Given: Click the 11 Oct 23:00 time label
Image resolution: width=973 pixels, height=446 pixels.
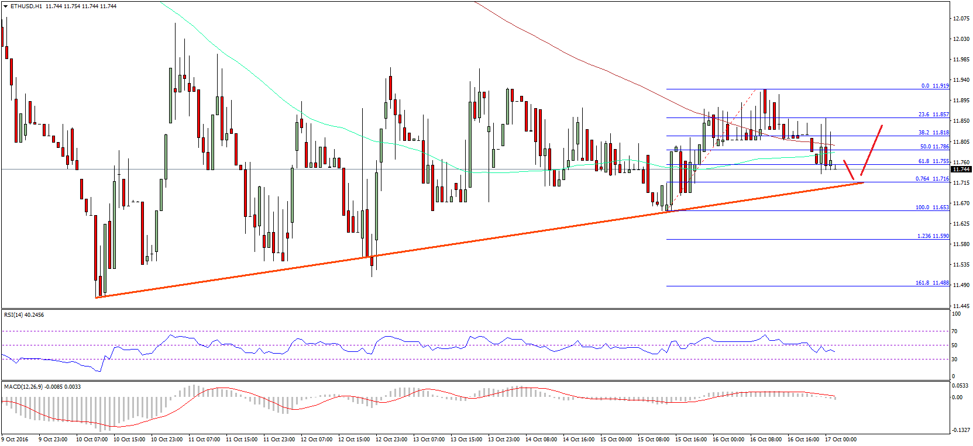Looking at the screenshot, I should [x=279, y=440].
